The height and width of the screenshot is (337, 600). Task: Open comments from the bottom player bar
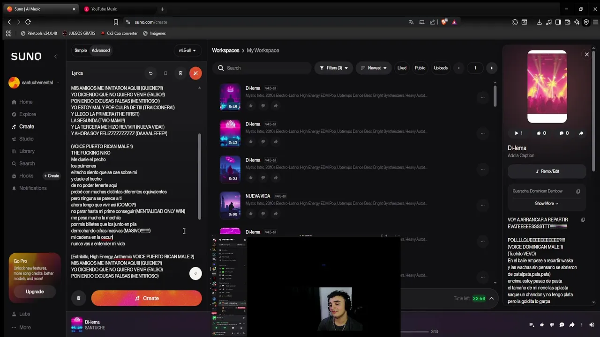coord(562,325)
